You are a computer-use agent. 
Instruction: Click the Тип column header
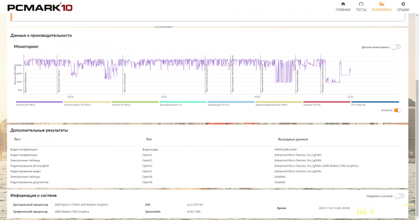149,139
